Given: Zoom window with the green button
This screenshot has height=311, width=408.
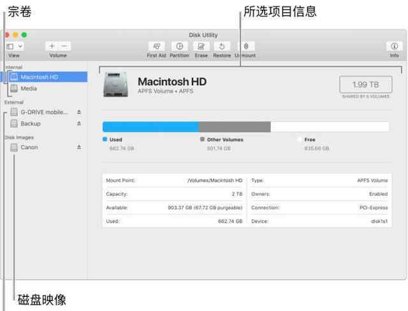Looking at the screenshot, I should pyautogui.click(x=24, y=35).
